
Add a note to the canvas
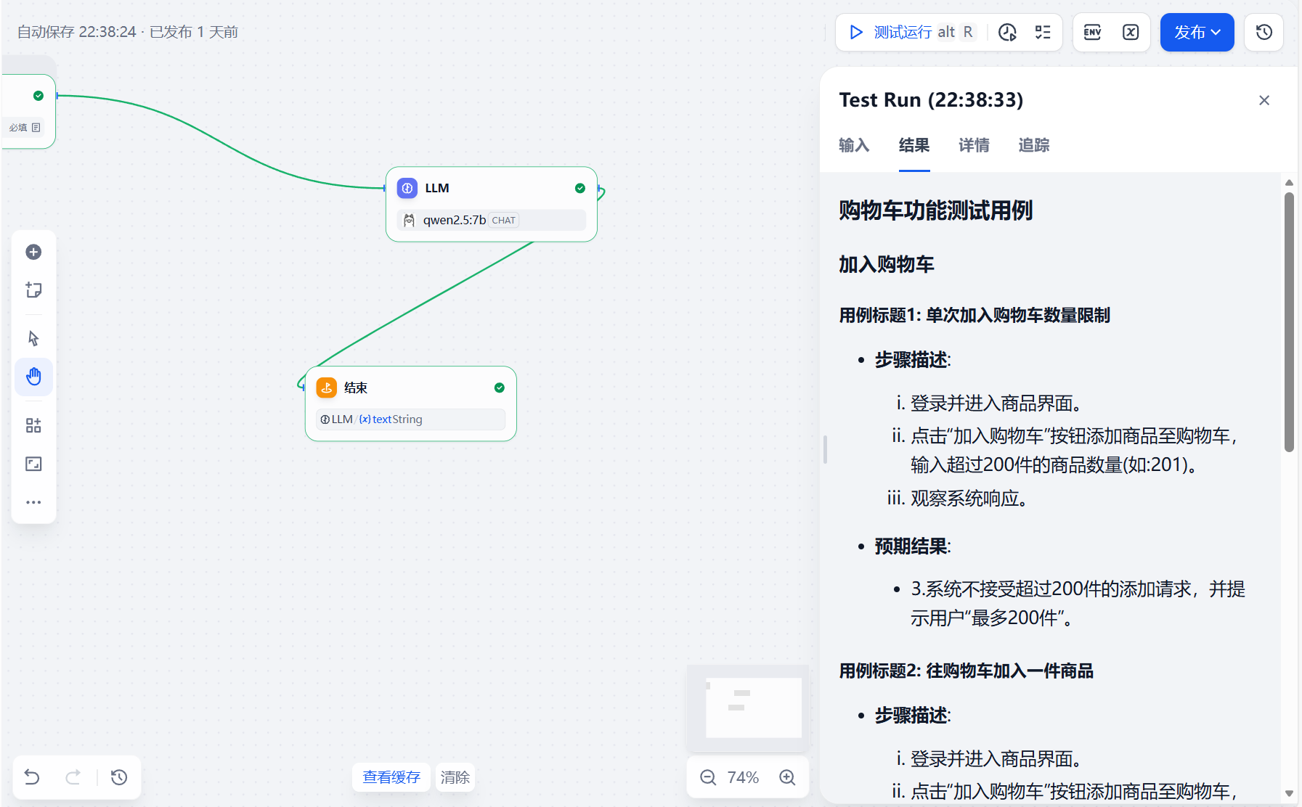click(33, 290)
